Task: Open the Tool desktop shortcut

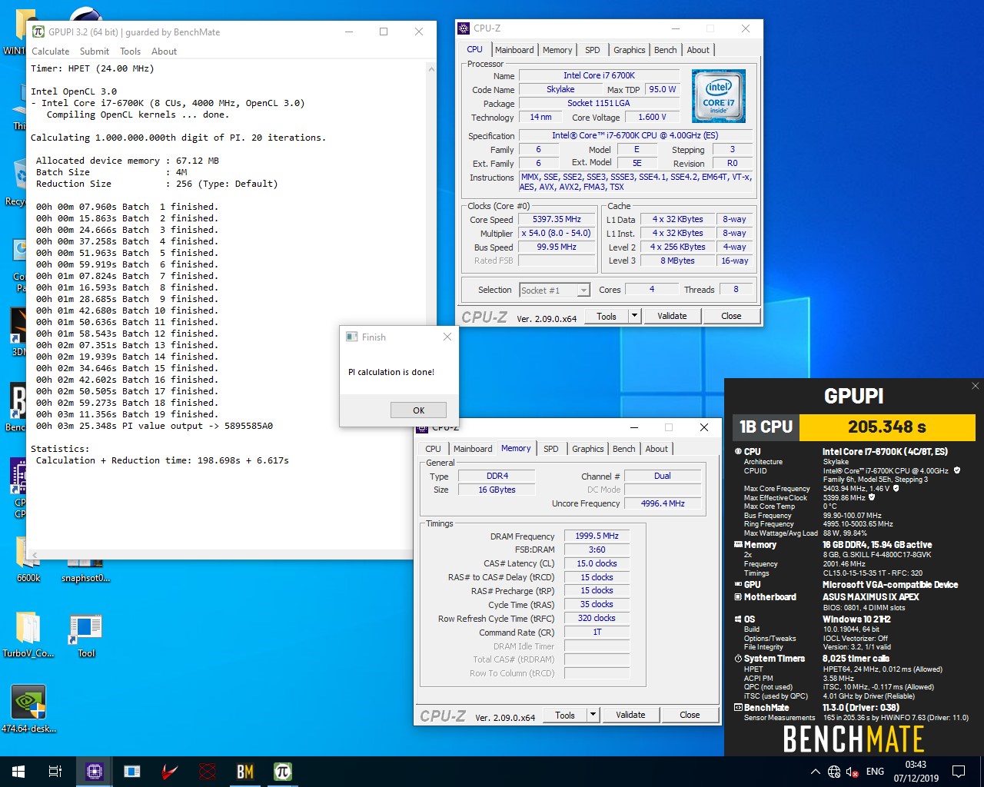Action: pos(86,636)
